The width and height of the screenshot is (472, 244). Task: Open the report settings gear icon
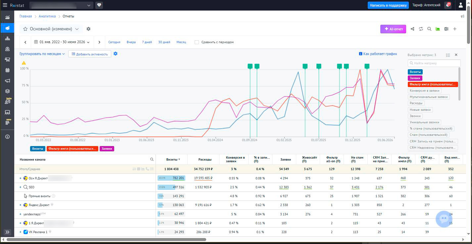pyautogui.click(x=88, y=29)
